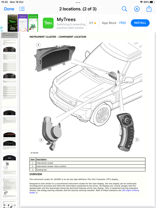Tap the MyTrees forest screenshot in ad
Image resolution: width=156 pixels, height=208 pixels.
tap(12, 23)
